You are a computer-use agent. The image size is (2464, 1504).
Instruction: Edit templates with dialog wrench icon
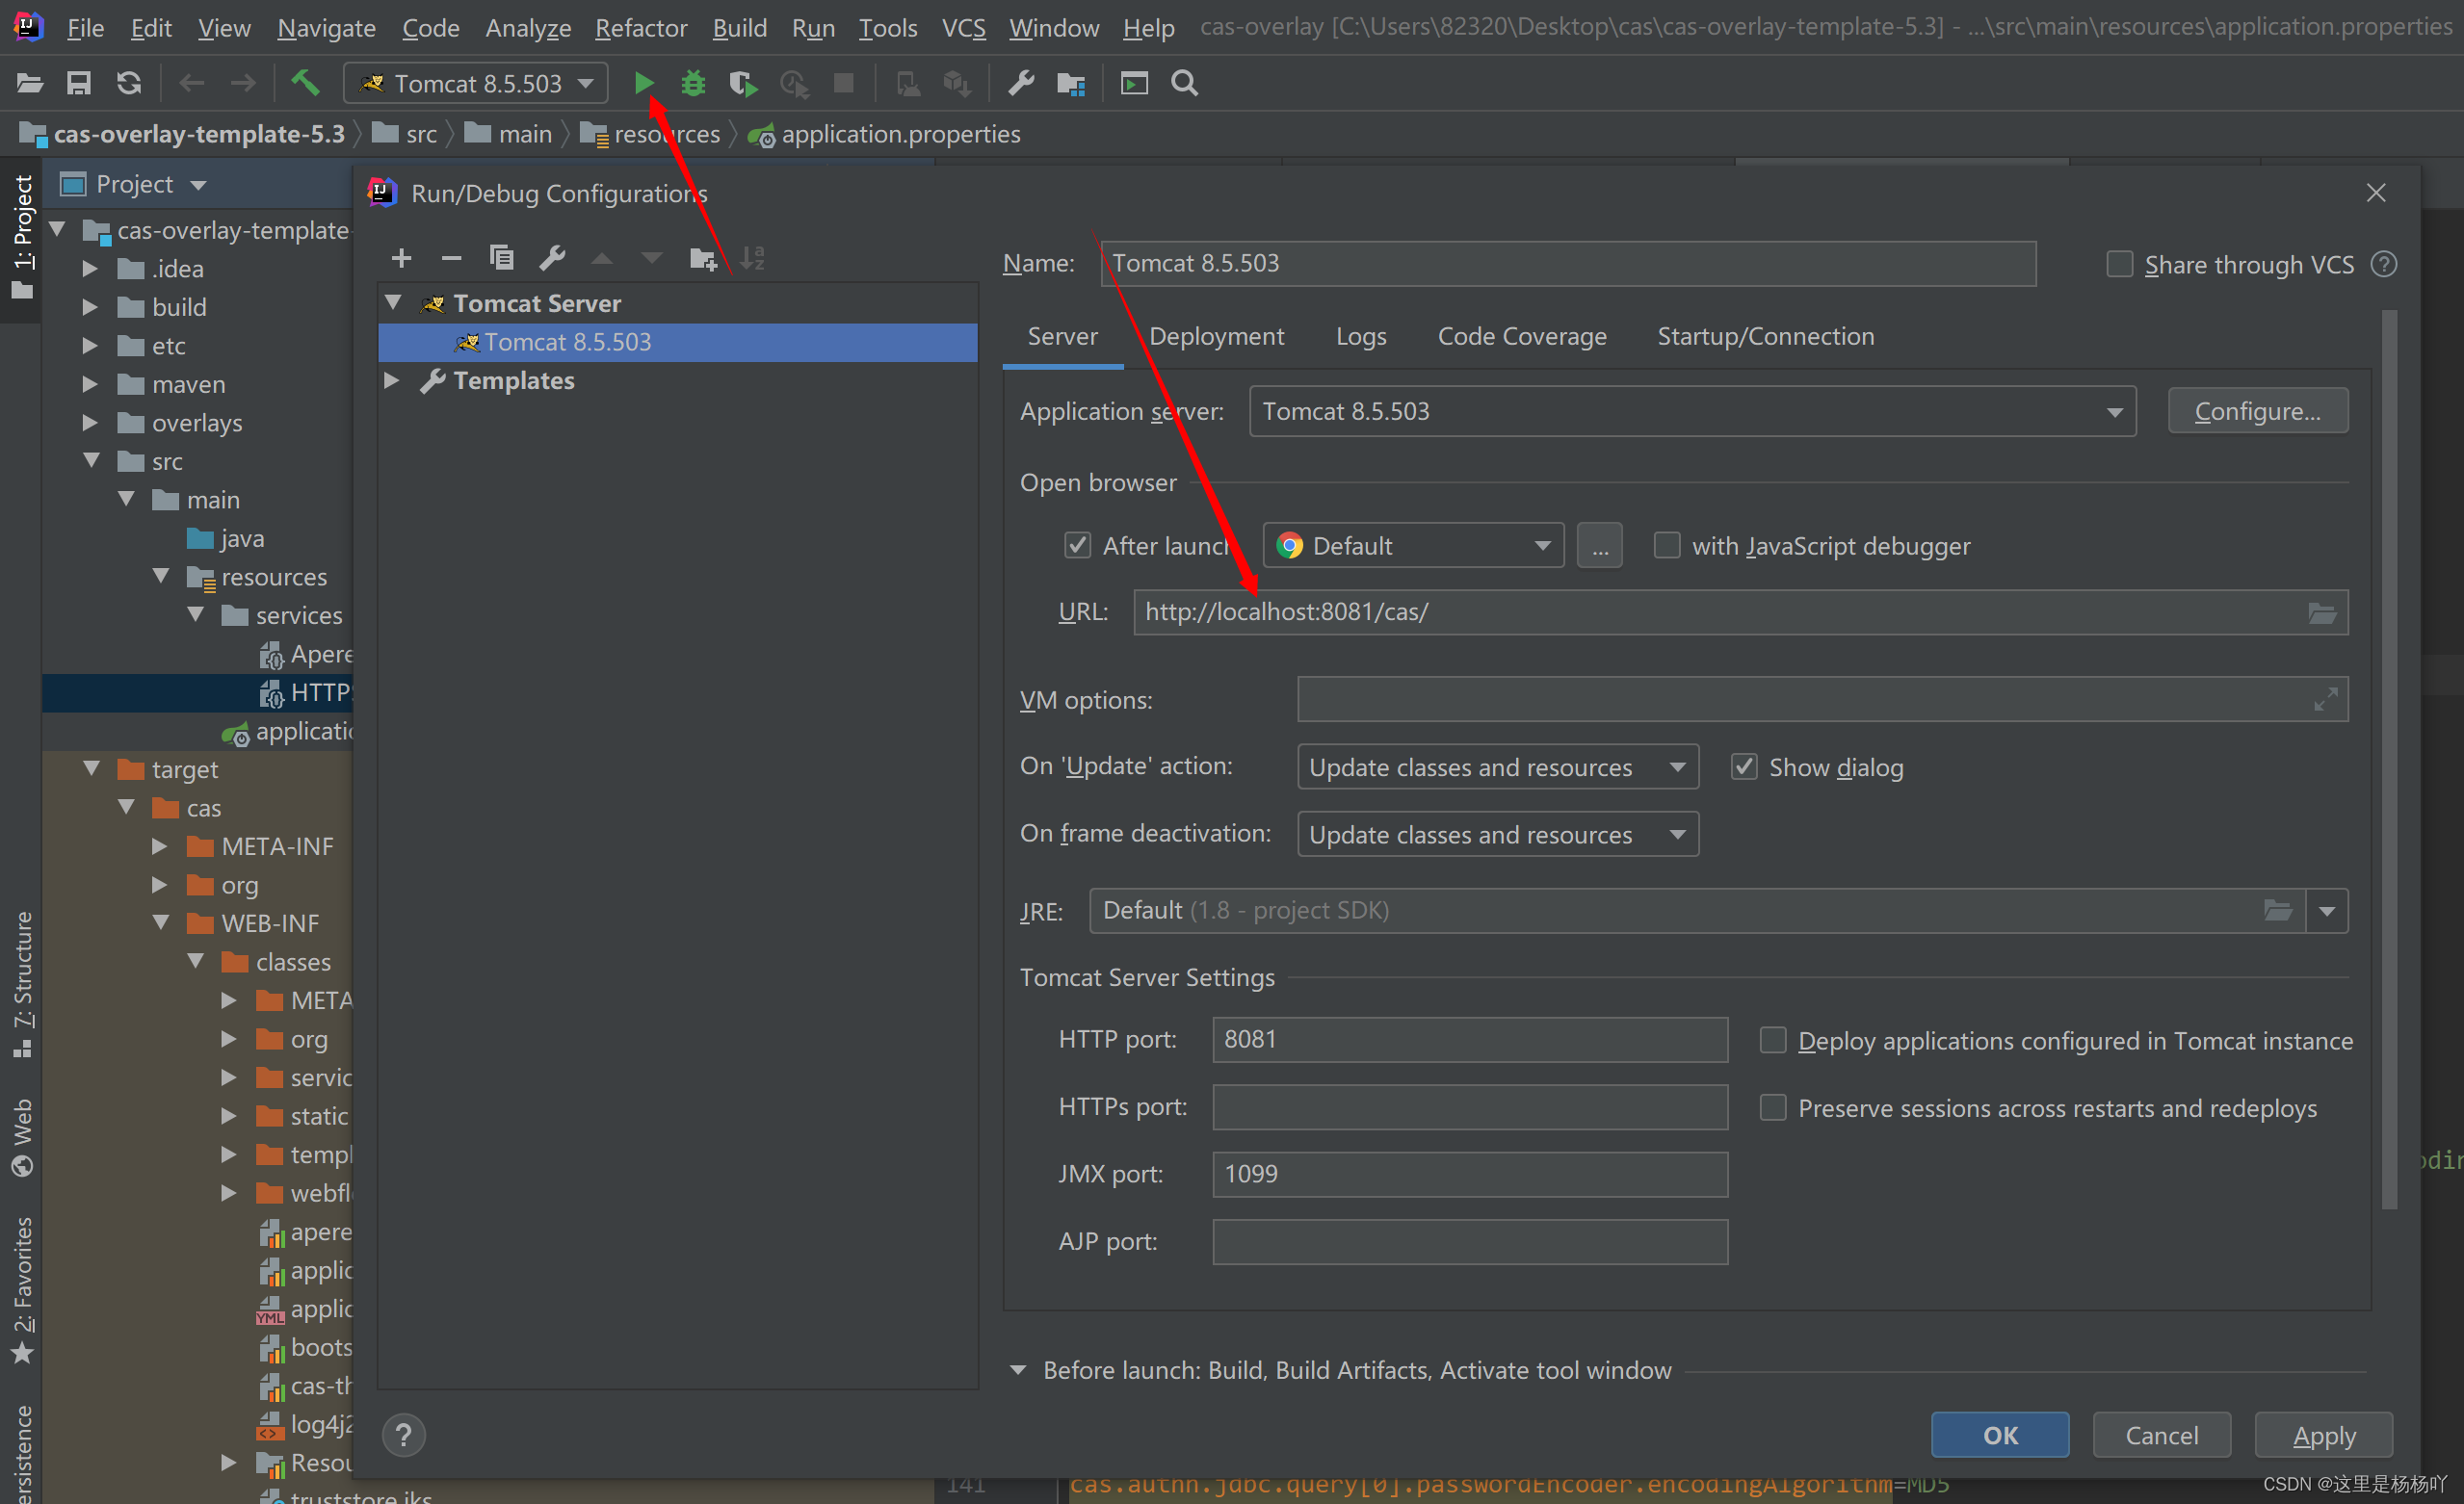(552, 259)
